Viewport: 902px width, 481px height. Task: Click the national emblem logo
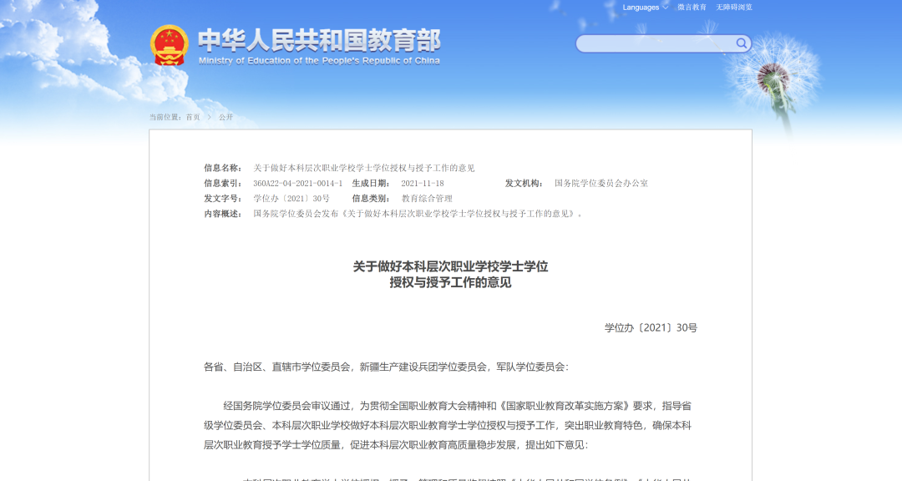point(169,45)
